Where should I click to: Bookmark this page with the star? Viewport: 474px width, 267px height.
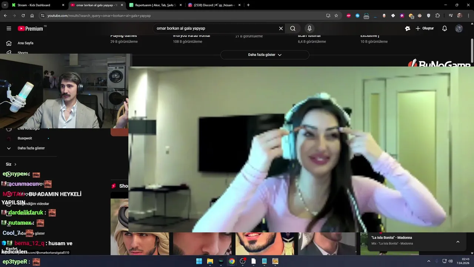(336, 16)
